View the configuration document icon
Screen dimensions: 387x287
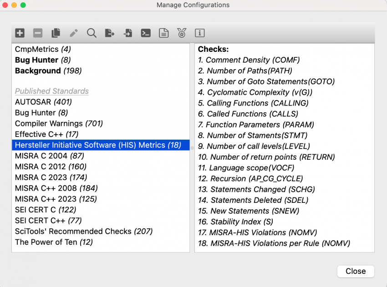[x=163, y=33]
